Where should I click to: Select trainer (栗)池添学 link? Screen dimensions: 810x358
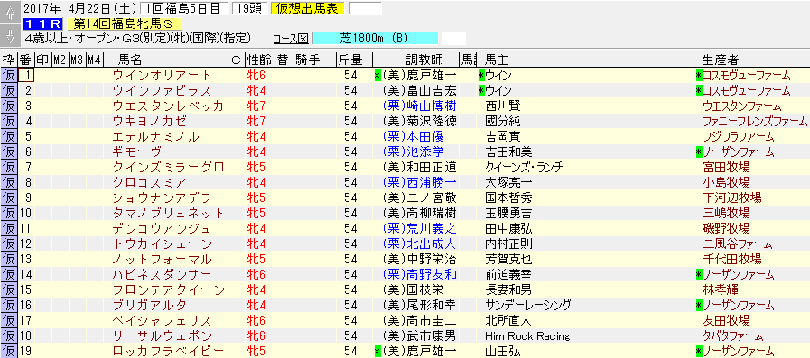tap(414, 152)
